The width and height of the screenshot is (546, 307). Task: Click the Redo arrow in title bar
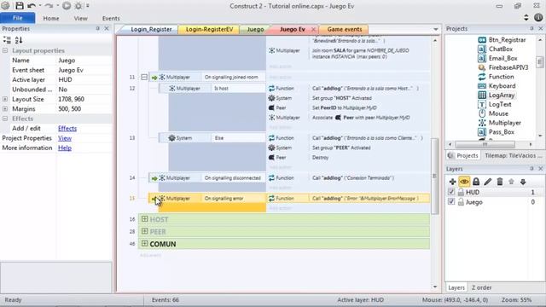pyautogui.click(x=49, y=6)
